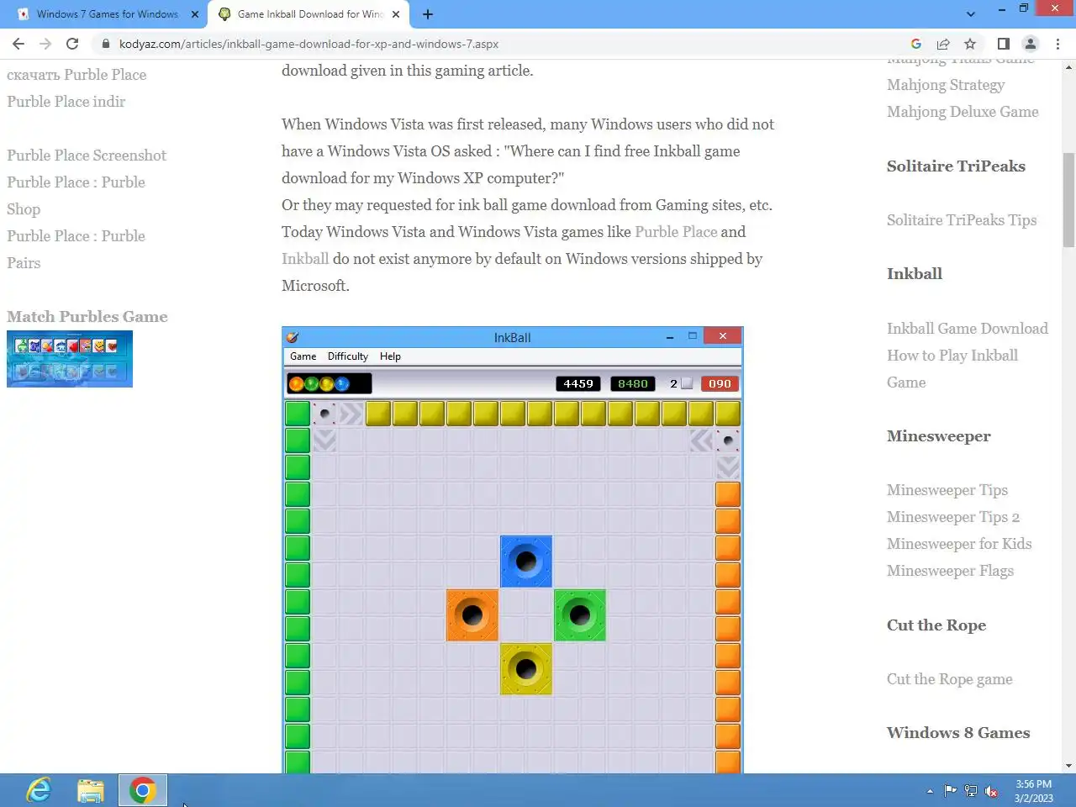Click the Windows 8 Games heading
1076x807 pixels.
(958, 733)
